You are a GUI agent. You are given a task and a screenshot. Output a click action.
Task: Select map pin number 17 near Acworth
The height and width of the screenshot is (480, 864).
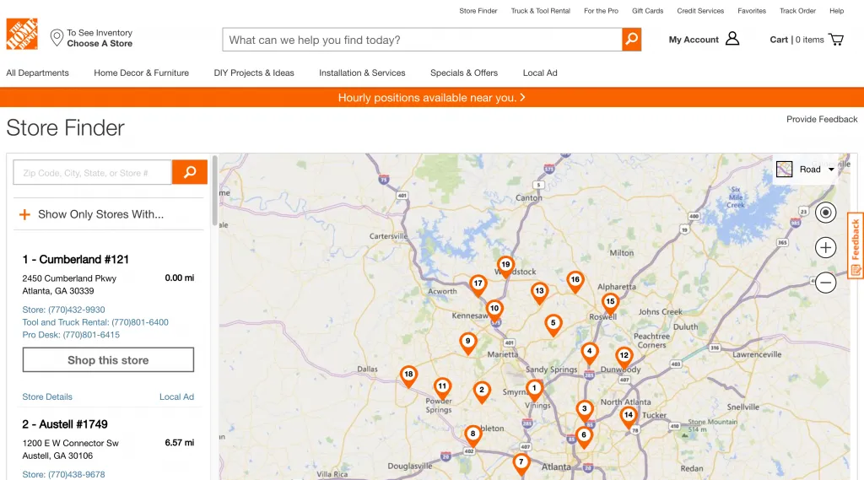click(478, 284)
